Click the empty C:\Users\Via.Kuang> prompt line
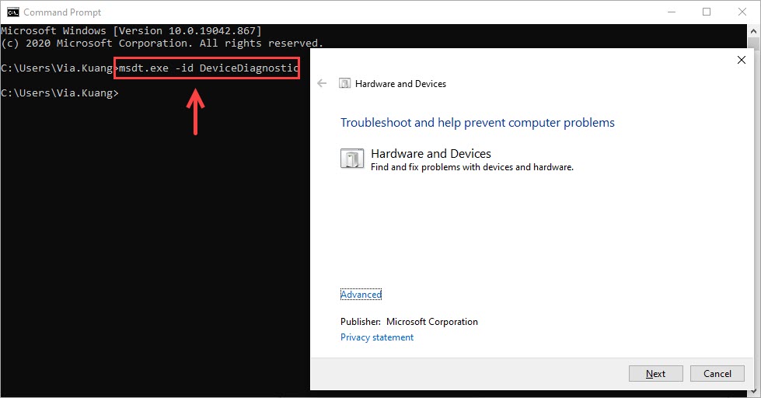761x398 pixels. tap(60, 93)
